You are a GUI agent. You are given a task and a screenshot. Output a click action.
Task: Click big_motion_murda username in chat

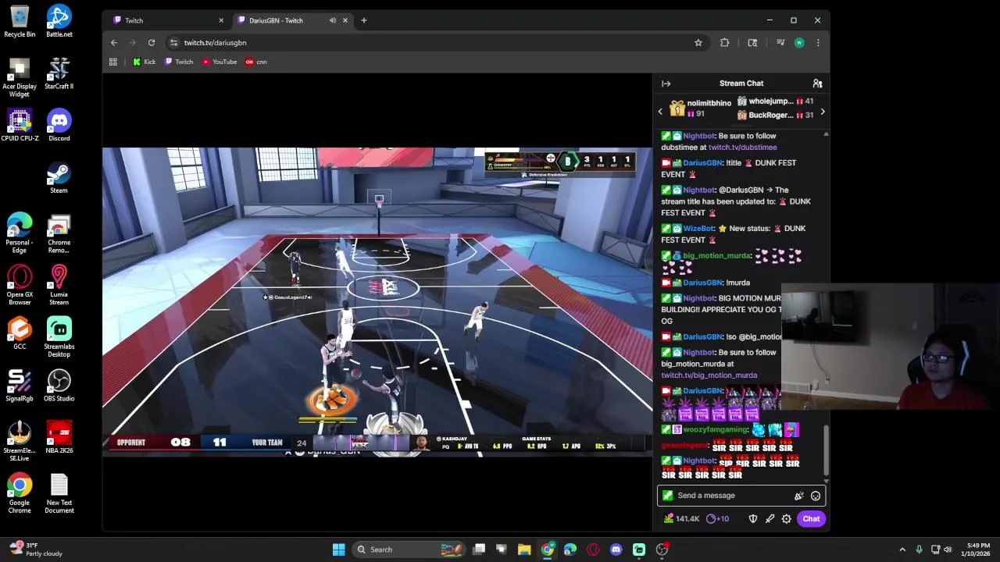pos(716,256)
